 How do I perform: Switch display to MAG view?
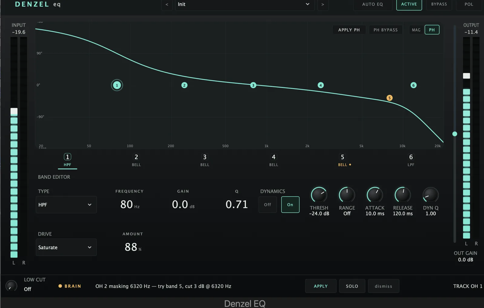416,30
